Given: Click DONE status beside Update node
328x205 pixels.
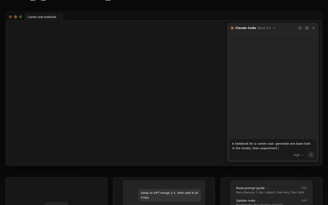Looking at the screenshot, I should tap(304, 201).
